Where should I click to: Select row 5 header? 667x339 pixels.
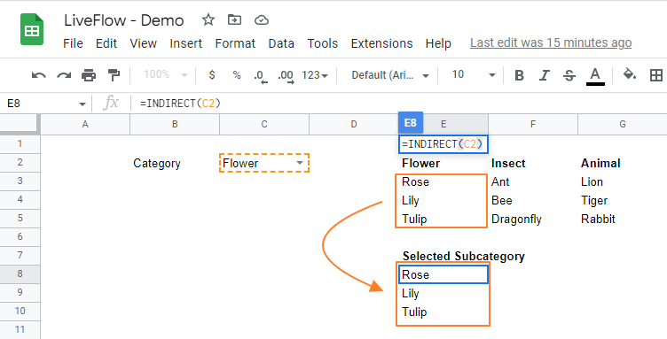[20, 218]
